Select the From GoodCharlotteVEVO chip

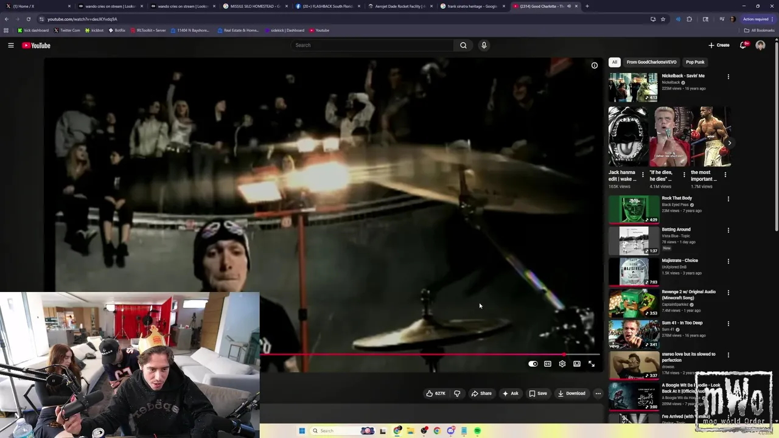(651, 62)
